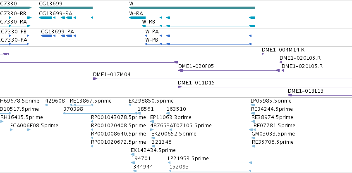Select the EK200652.5prime EST label
This screenshot has height=173, width=352.
pos(174,134)
